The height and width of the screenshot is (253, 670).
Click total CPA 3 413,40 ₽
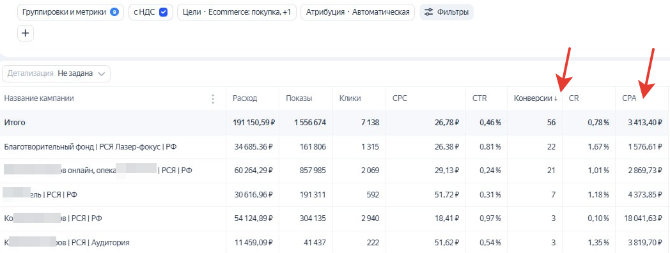645,123
